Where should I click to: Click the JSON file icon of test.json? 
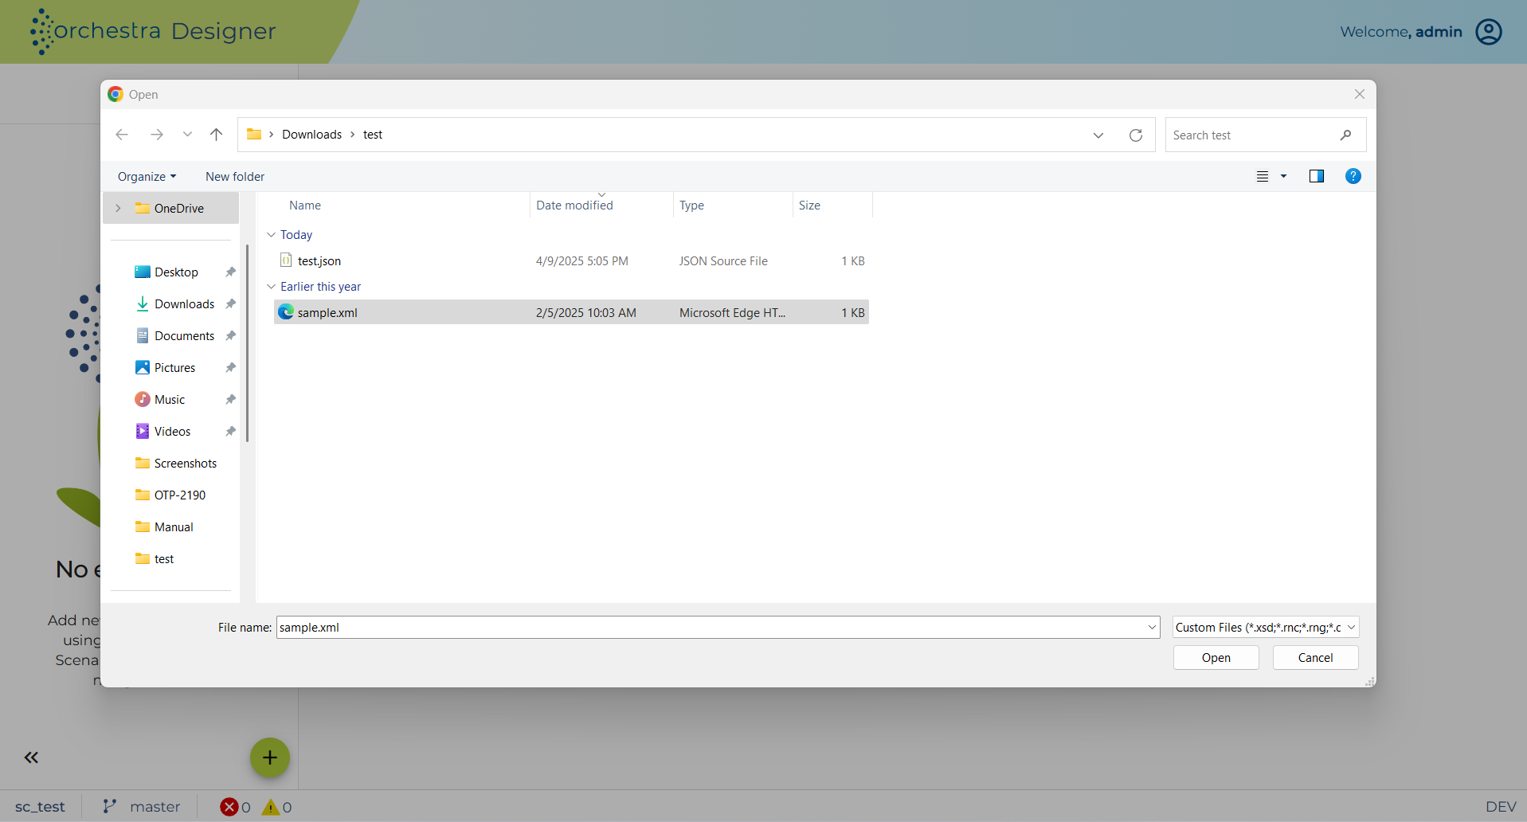pyautogui.click(x=286, y=260)
